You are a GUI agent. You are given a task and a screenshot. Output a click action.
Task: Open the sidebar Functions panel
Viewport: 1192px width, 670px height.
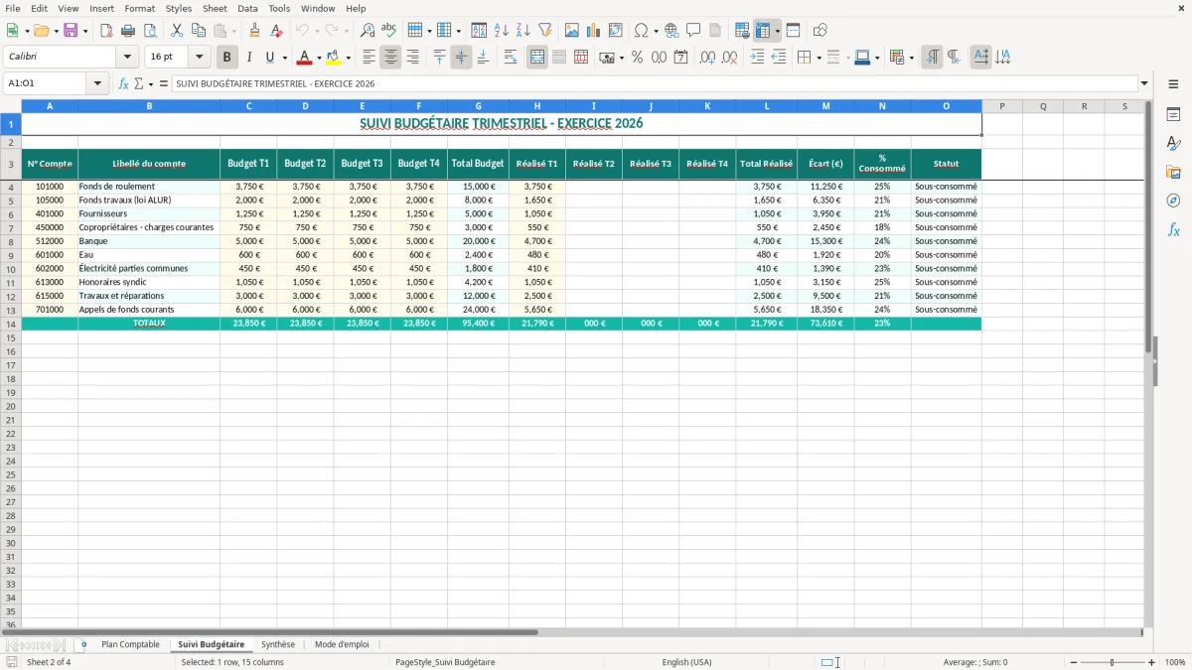[1173, 230]
